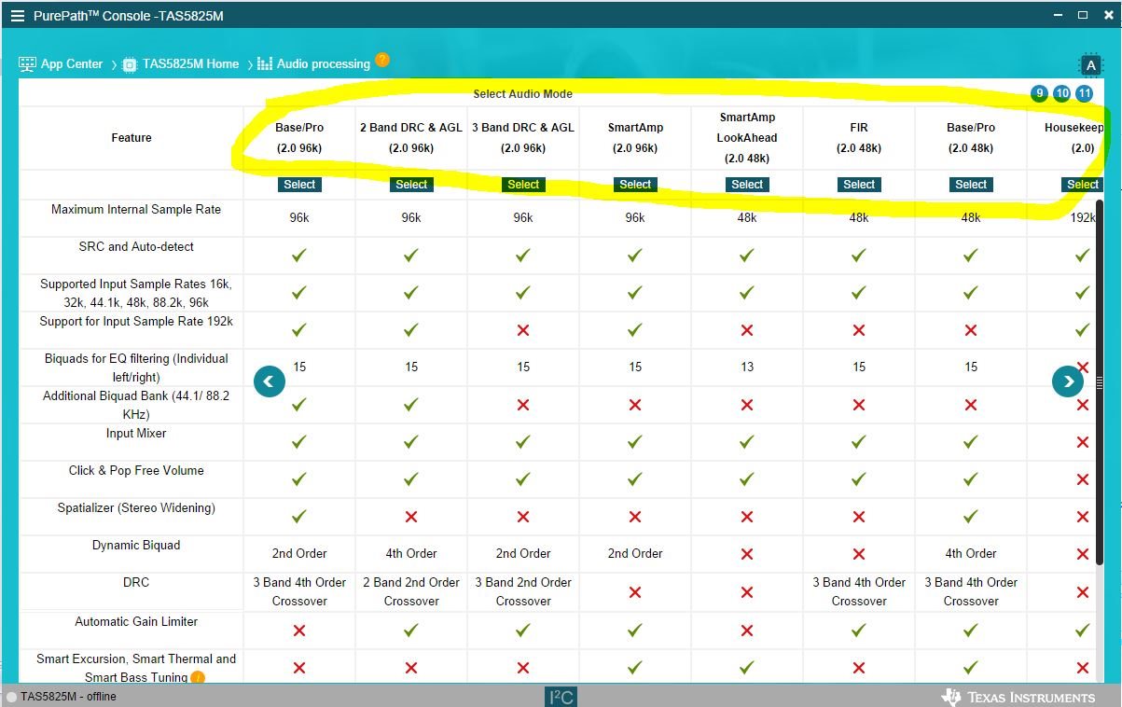Go to page 11 indicator
This screenshot has height=707, width=1122.
coord(1084,93)
